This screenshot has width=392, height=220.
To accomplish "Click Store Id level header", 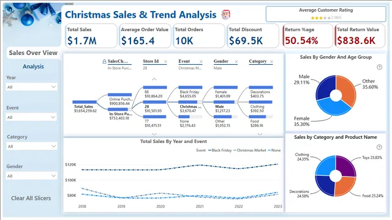I will (151, 61).
